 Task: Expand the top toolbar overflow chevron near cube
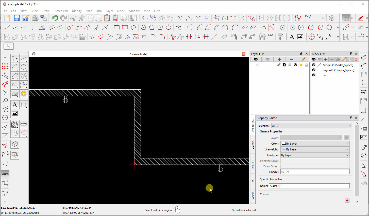323,18
